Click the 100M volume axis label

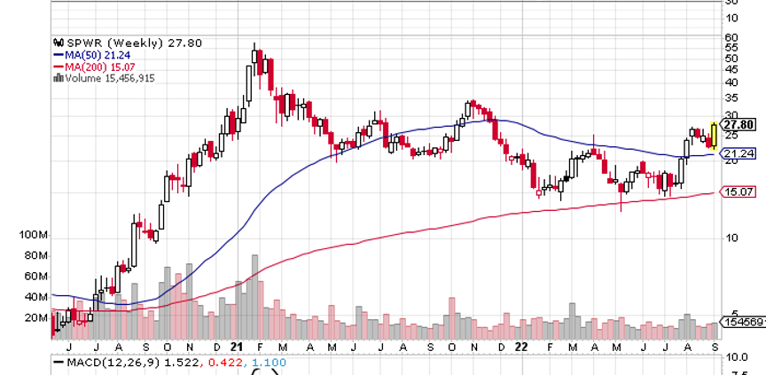pos(34,236)
